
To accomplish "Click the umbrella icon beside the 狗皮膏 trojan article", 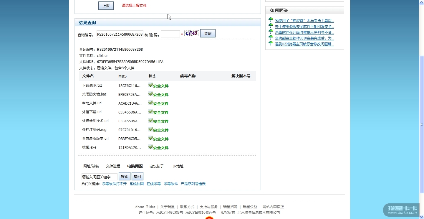I will 271,20.
